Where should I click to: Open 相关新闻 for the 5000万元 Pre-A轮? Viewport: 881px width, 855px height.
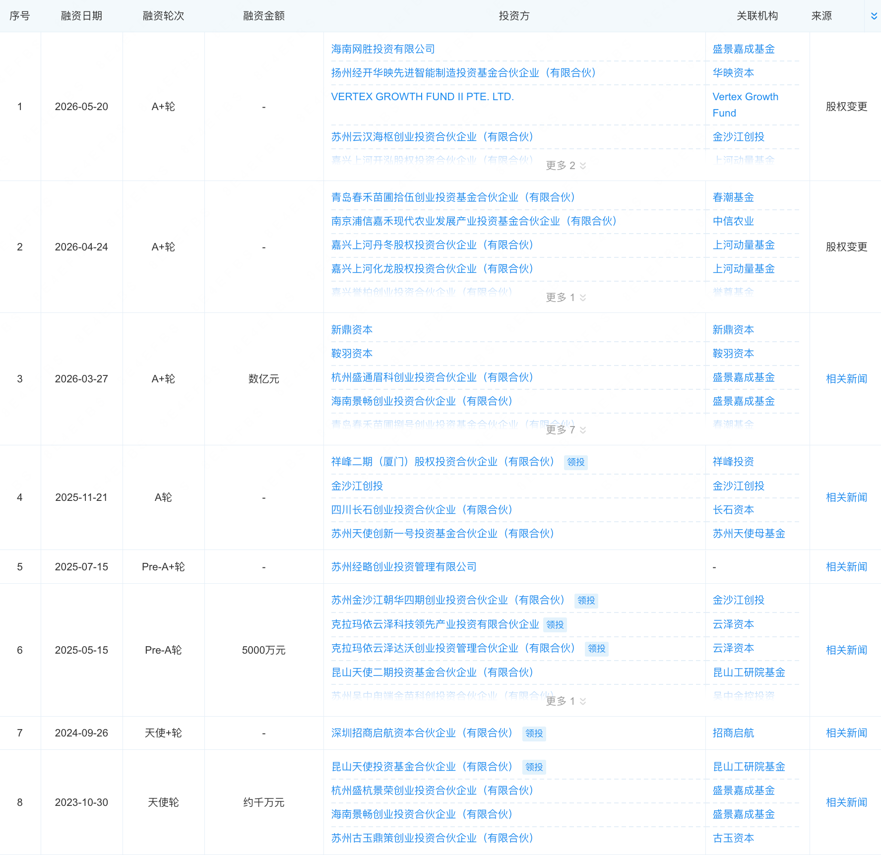click(846, 650)
